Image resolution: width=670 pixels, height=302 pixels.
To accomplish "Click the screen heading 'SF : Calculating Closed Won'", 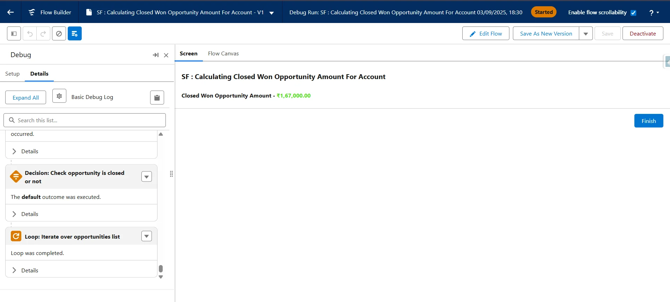I will [x=283, y=77].
